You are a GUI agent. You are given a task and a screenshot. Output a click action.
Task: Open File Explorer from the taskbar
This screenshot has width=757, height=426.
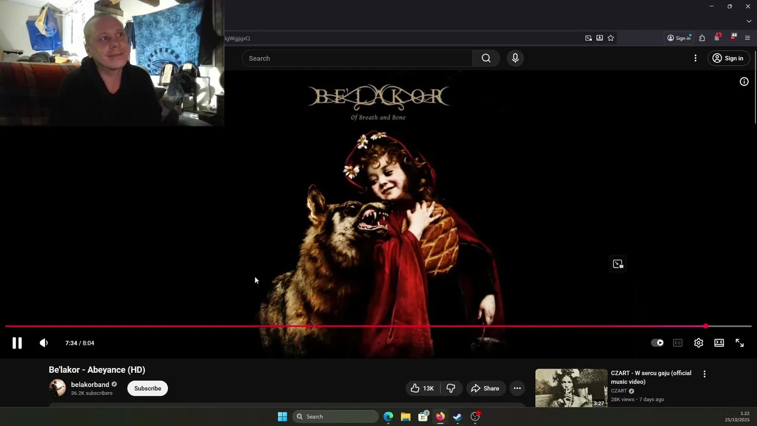click(406, 417)
